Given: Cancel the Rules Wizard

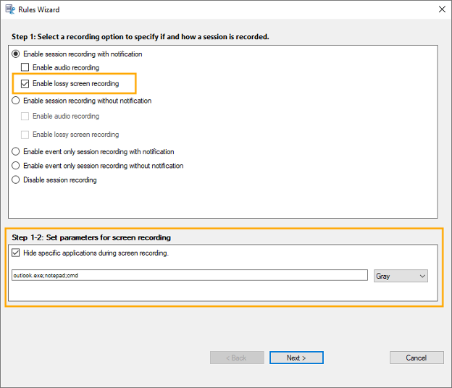Looking at the screenshot, I should tap(417, 358).
